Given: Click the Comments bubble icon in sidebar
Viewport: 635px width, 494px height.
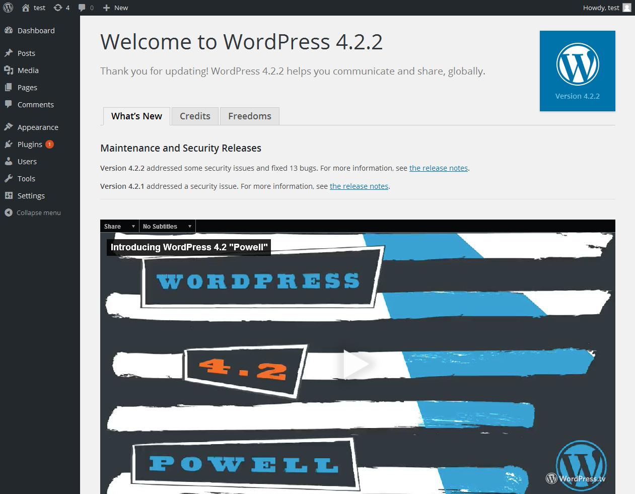Looking at the screenshot, I should coord(9,104).
